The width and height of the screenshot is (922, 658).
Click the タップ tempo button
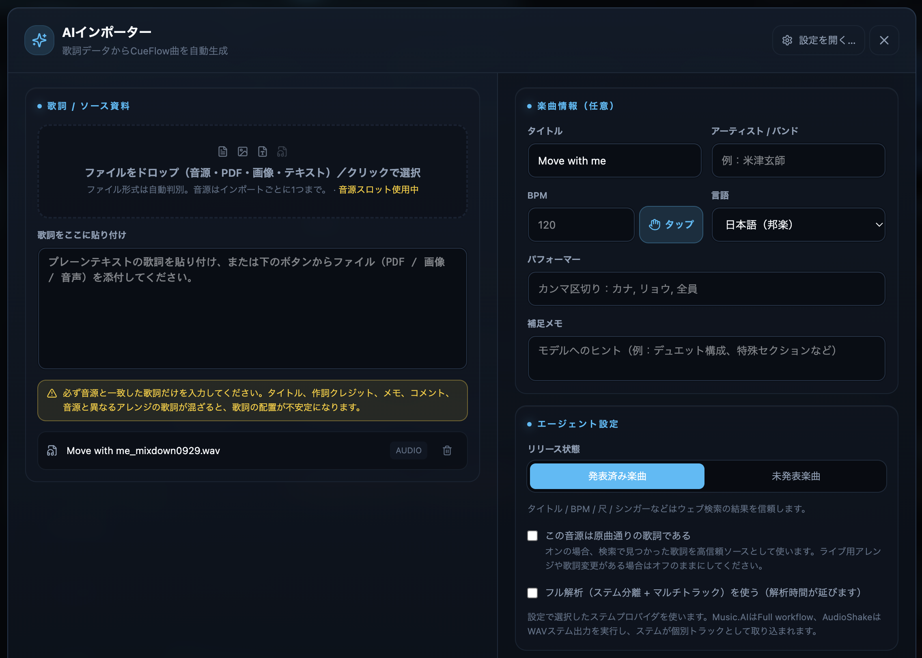(x=671, y=225)
